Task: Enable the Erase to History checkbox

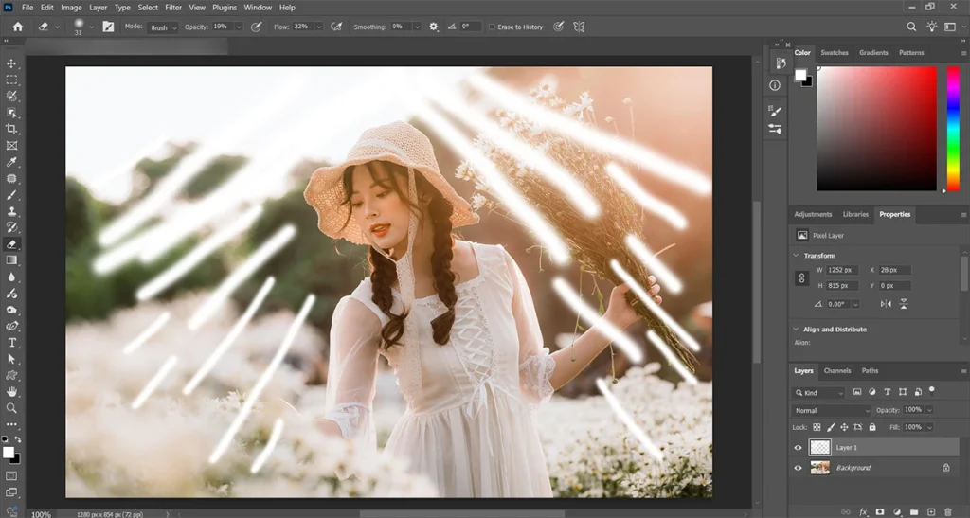Action: [x=492, y=27]
